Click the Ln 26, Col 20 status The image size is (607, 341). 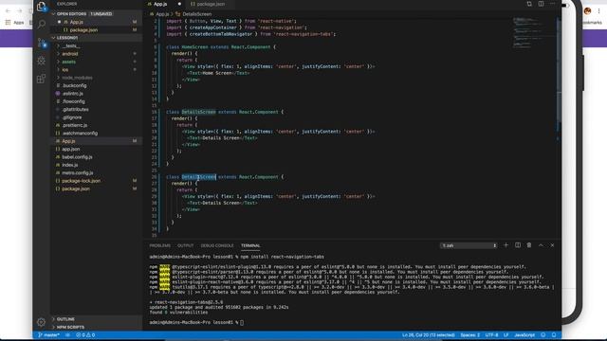tap(429, 334)
